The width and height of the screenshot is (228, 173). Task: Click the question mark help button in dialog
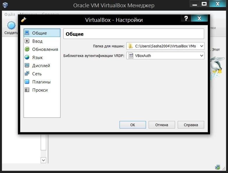[186, 18]
